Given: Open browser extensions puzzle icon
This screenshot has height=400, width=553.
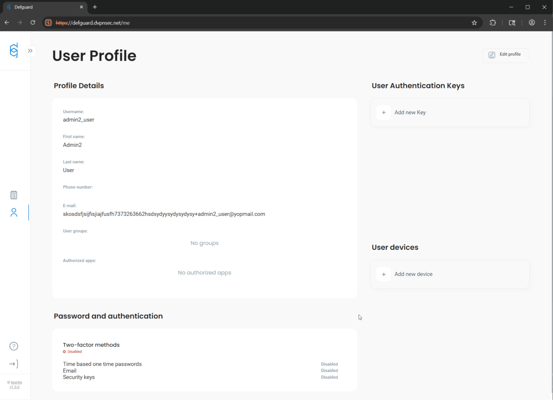Looking at the screenshot, I should tap(493, 23).
